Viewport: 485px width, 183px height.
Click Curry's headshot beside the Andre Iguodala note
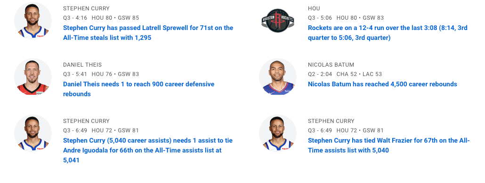[33, 133]
